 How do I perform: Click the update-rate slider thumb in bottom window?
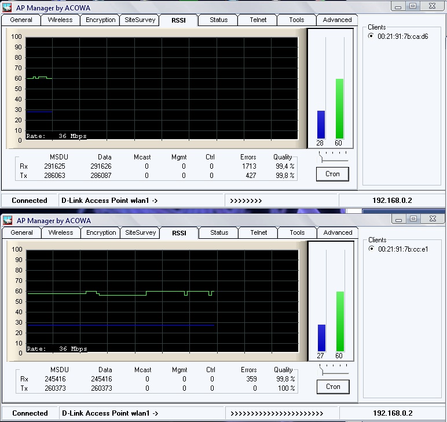coord(321,371)
